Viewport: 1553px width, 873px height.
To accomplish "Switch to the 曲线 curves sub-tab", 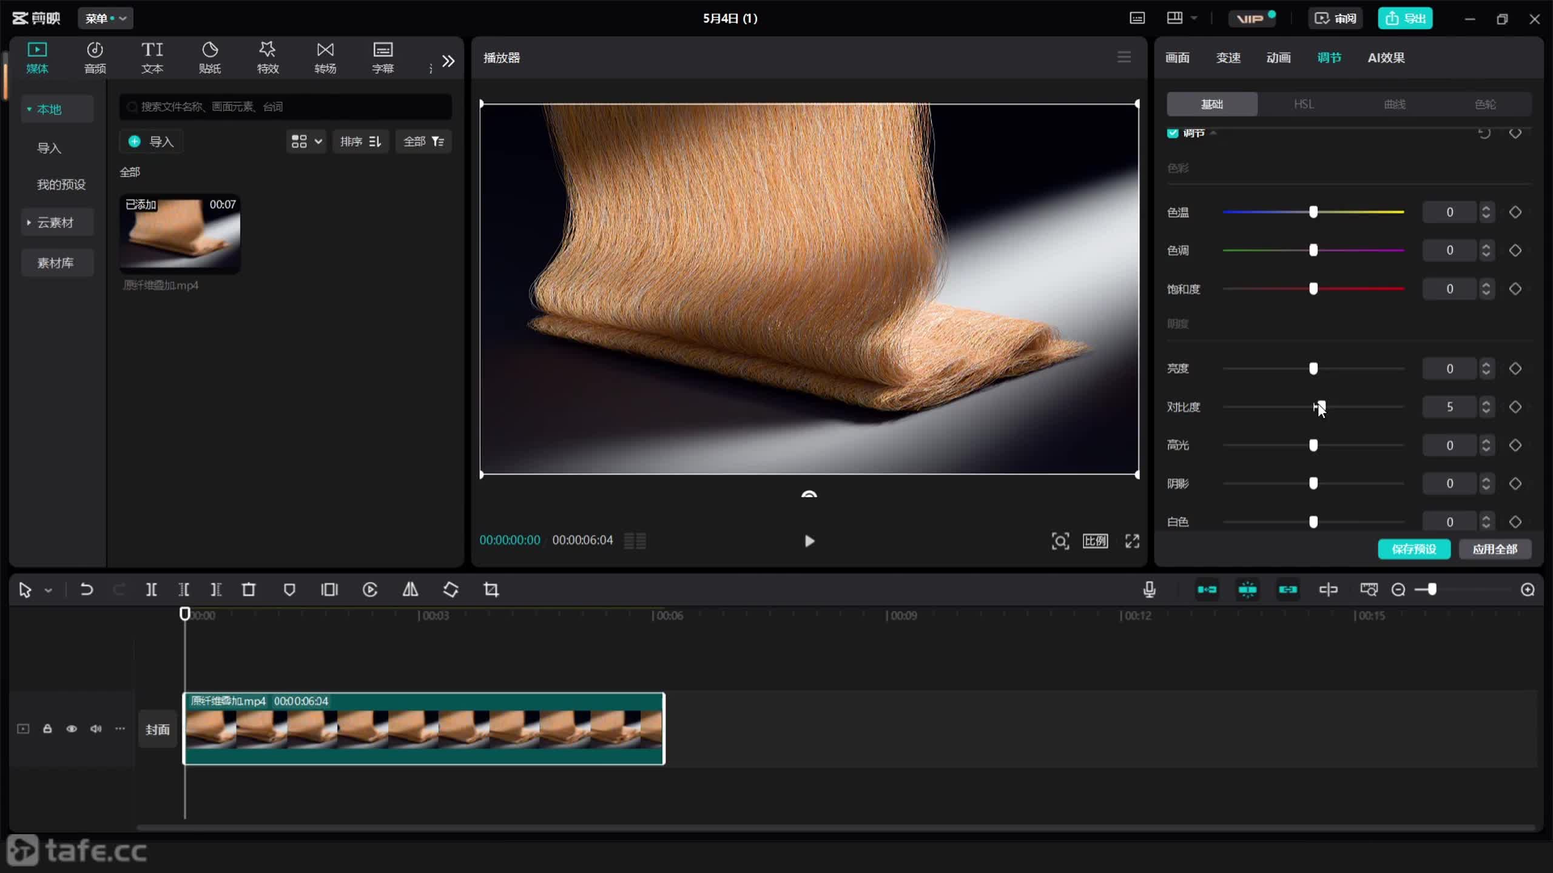I will tap(1395, 104).
